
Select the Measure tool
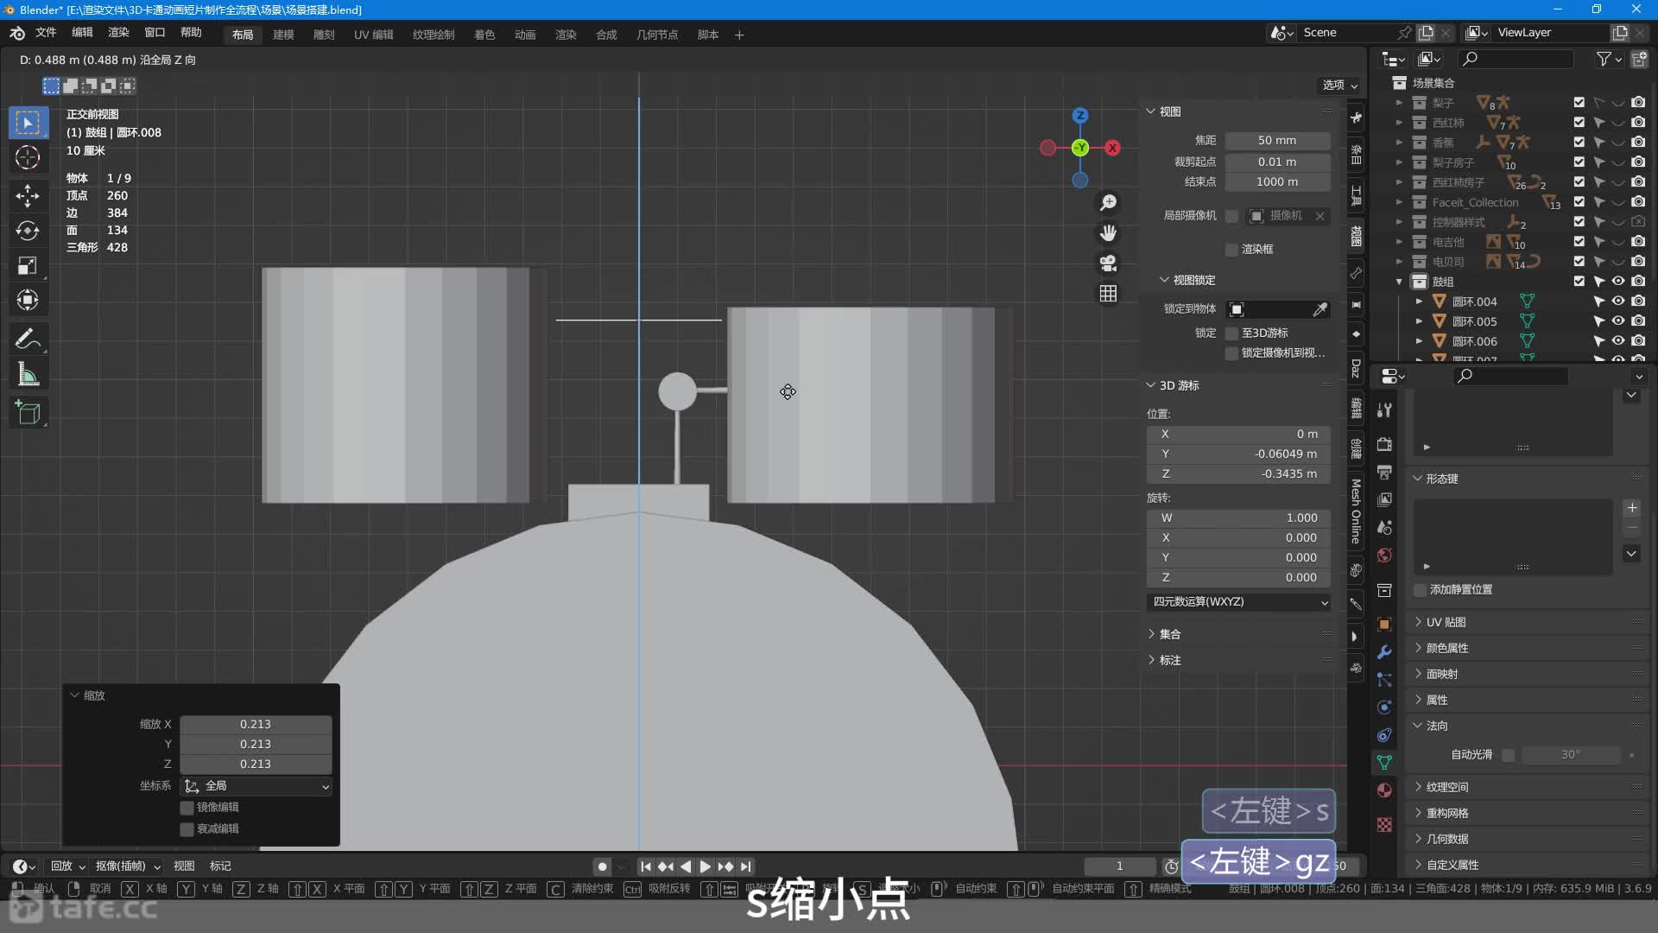pyautogui.click(x=28, y=374)
